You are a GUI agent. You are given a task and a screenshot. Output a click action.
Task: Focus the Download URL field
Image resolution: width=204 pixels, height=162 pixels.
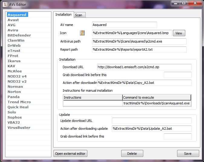click(144, 67)
